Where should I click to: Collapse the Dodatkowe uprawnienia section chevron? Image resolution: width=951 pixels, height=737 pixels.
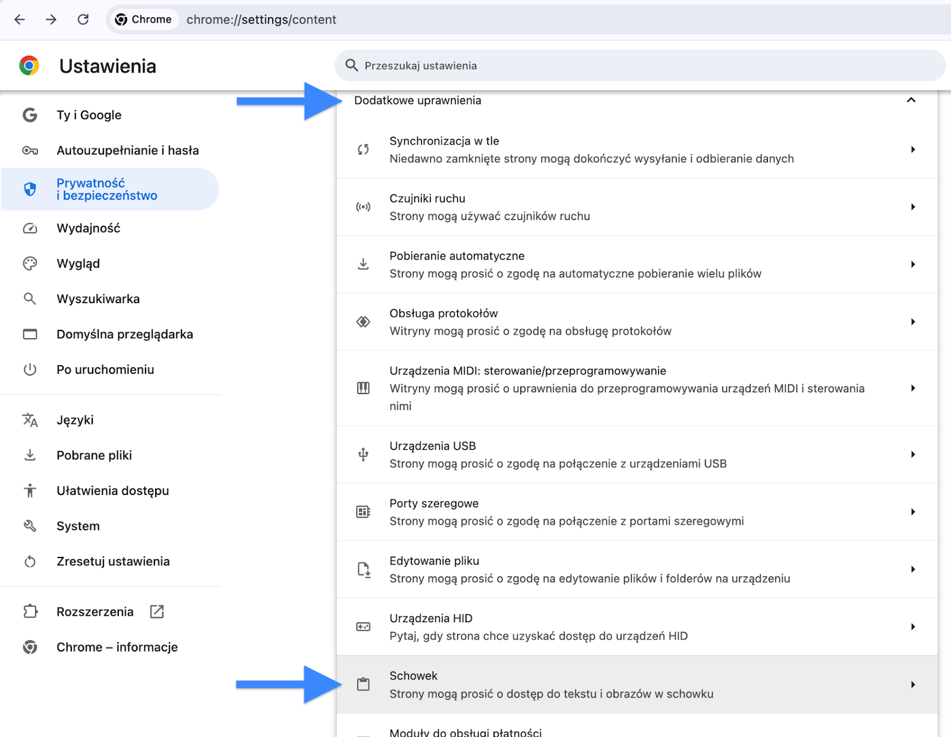911,100
